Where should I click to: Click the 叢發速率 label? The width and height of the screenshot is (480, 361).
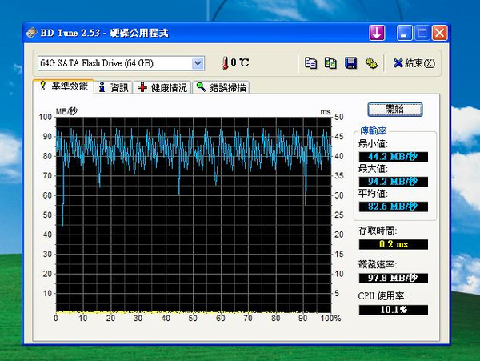378,264
